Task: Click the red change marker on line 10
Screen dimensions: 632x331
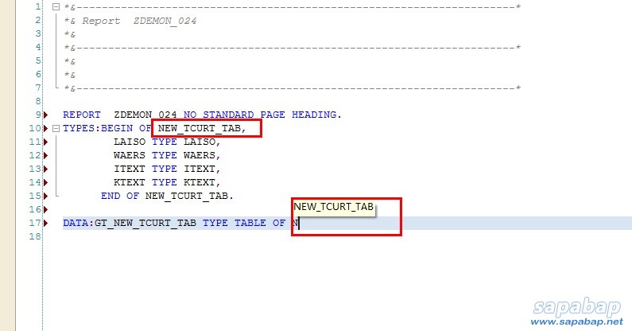Action: click(x=45, y=128)
